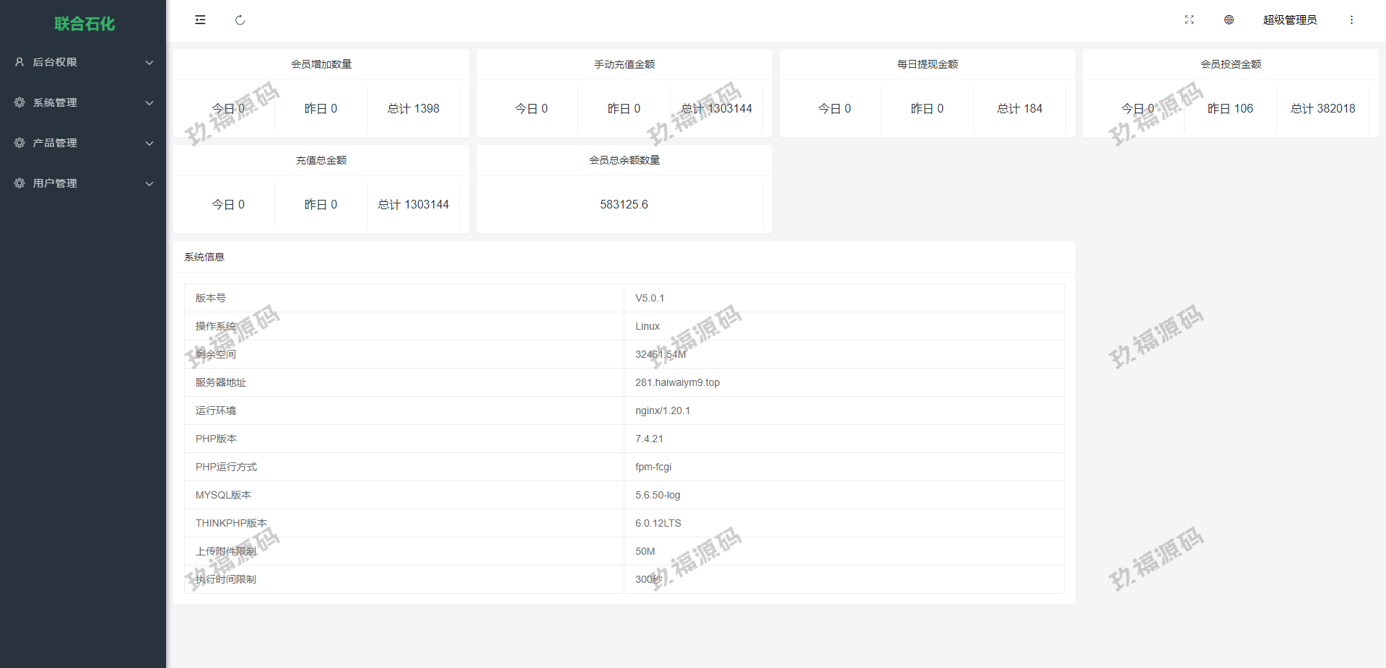The width and height of the screenshot is (1386, 668).
Task: Click the 联合石化 logo title
Action: [x=84, y=24]
